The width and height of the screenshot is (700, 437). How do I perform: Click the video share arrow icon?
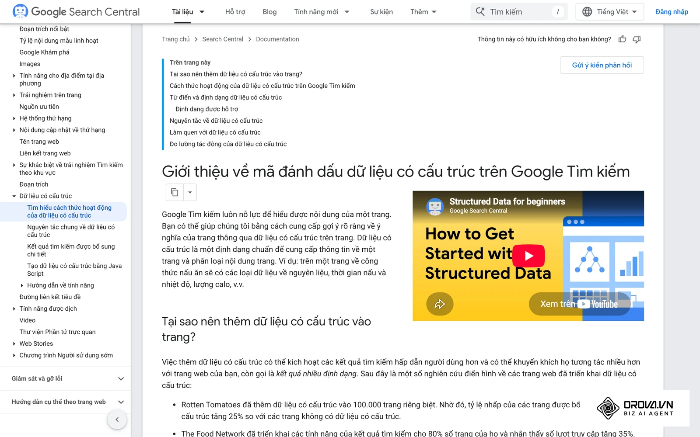pos(440,304)
